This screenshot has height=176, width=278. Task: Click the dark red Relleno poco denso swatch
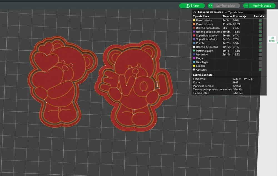[194, 28]
